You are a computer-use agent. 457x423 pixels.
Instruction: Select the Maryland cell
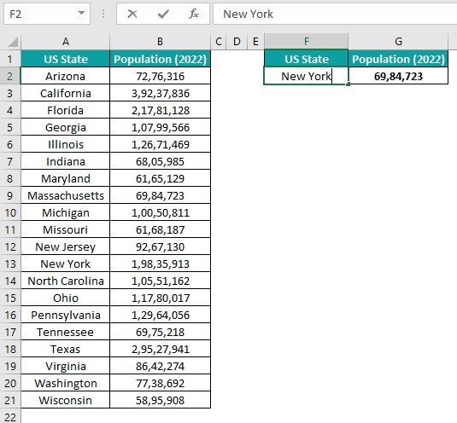66,178
